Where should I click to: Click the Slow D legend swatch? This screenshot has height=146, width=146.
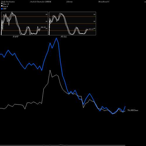(x=2, y=4)
